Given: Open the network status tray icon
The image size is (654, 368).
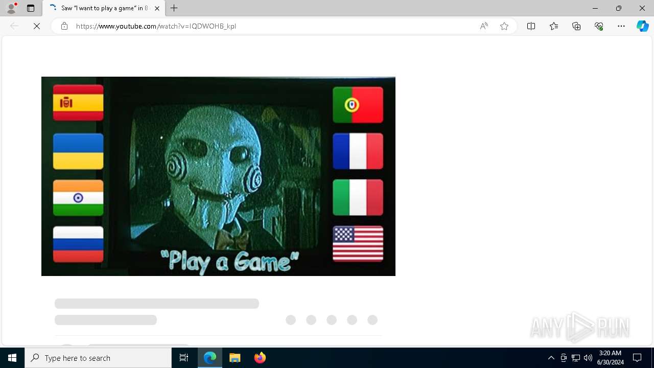Looking at the screenshot, I should [x=576, y=358].
